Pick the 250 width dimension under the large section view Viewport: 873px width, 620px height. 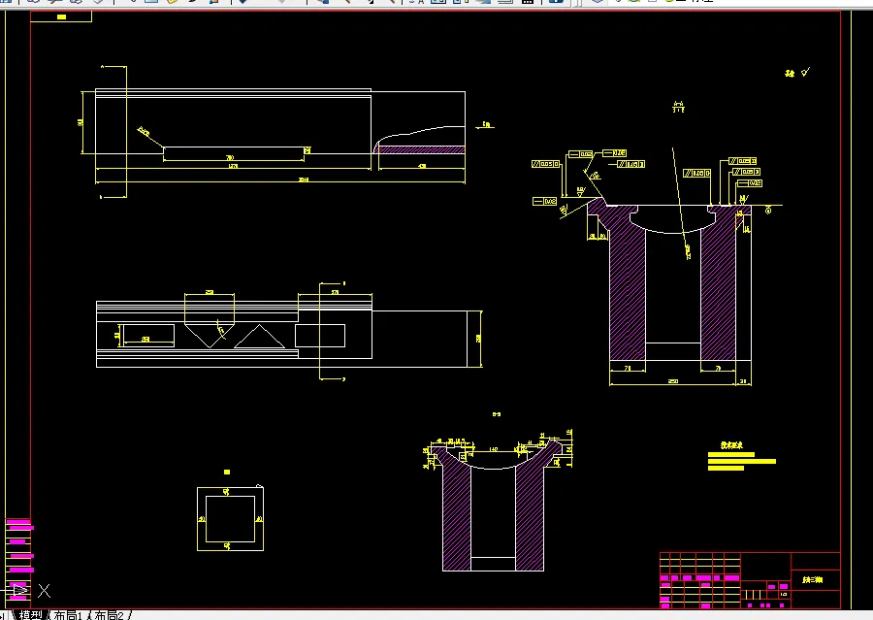(x=672, y=381)
